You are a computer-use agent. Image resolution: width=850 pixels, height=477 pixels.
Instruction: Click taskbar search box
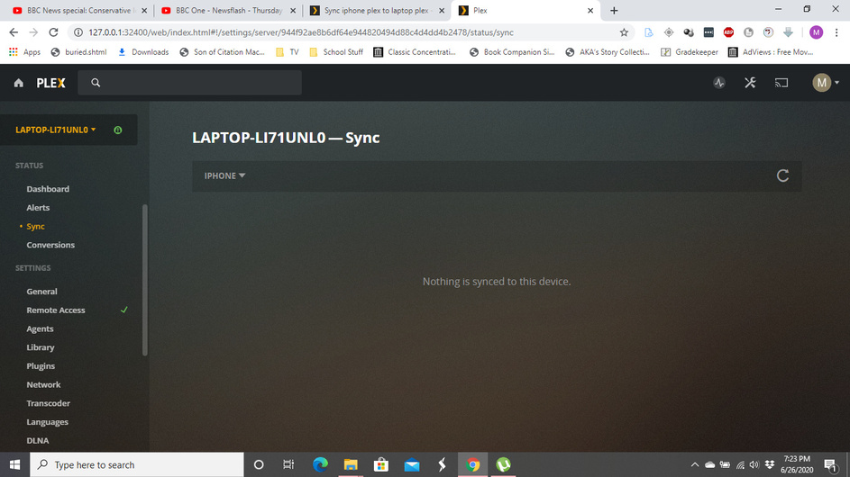pyautogui.click(x=137, y=464)
